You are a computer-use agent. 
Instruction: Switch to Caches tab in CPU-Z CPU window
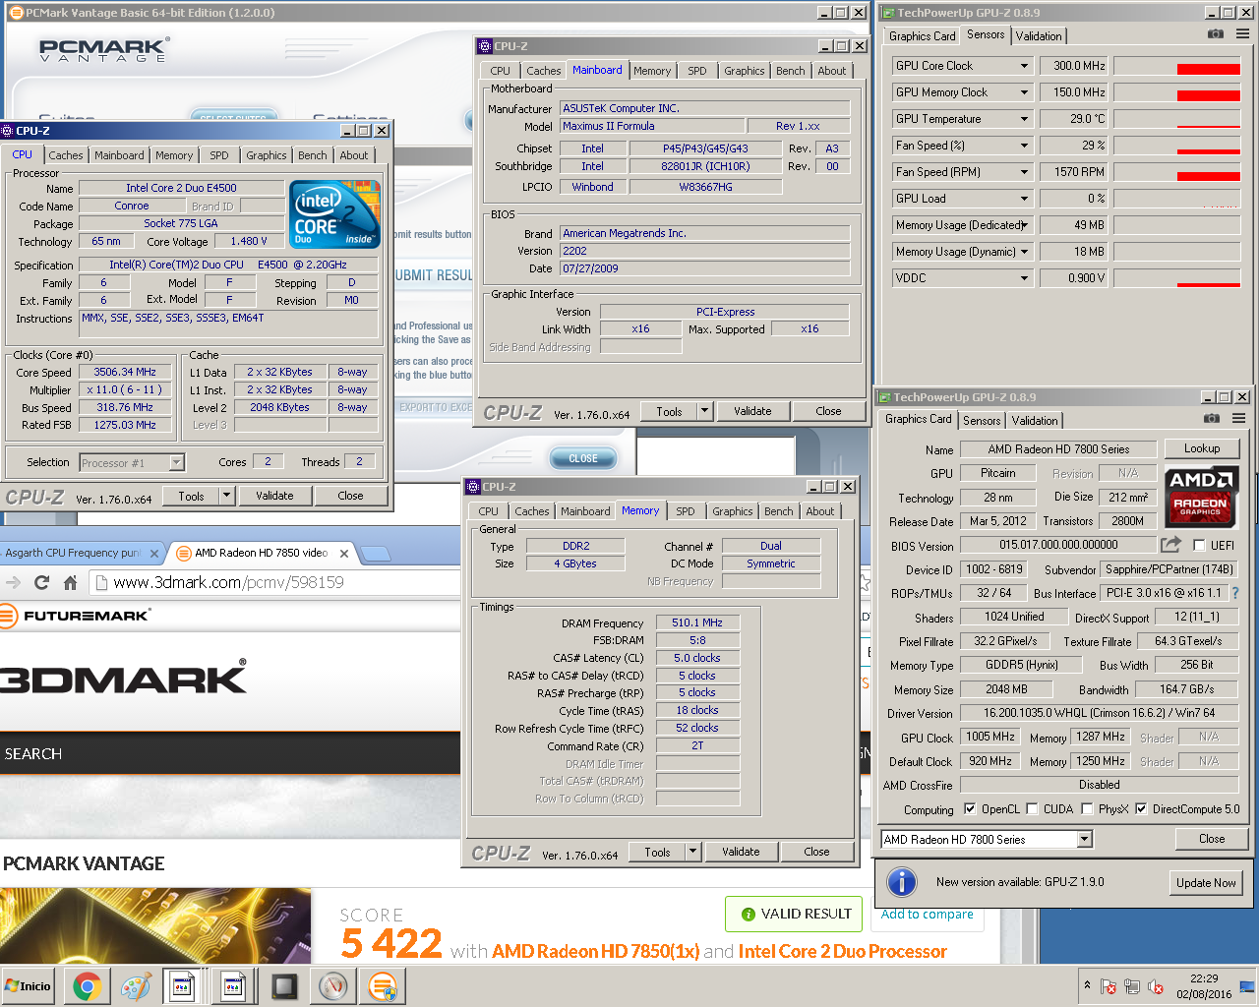65,155
